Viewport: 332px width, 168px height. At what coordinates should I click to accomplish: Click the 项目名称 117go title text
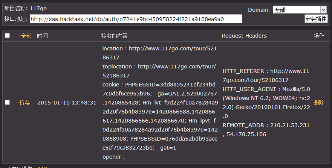(26, 8)
